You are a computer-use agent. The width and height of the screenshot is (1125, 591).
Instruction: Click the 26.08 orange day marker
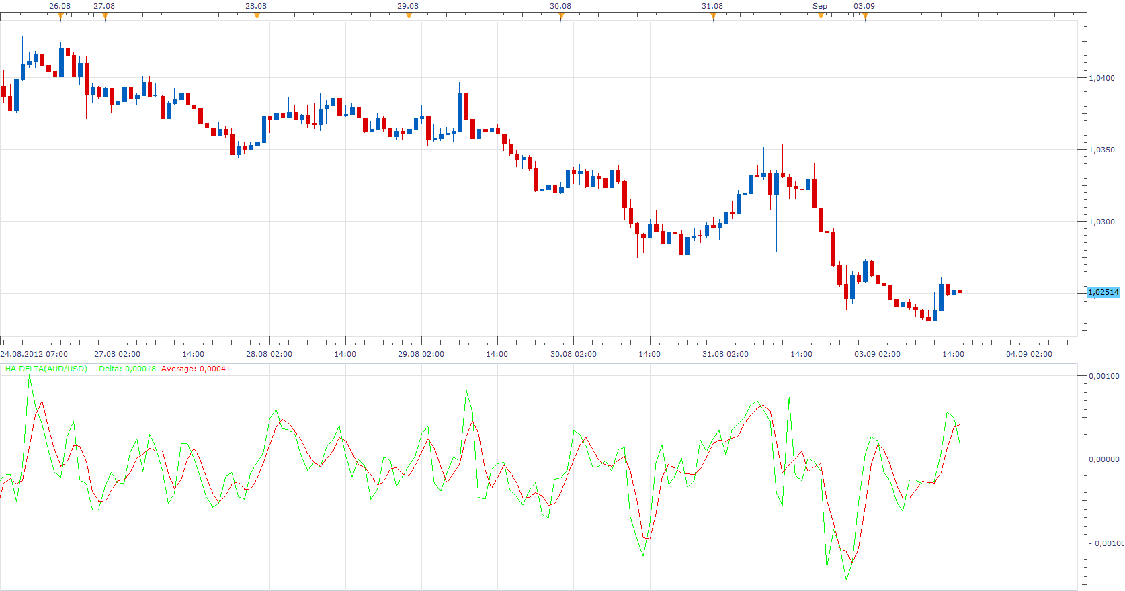pyautogui.click(x=60, y=17)
